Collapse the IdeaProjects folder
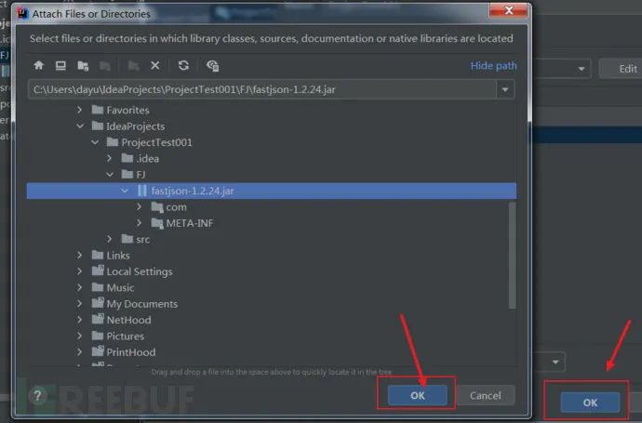Viewport: 642px width, 423px height. click(80, 126)
